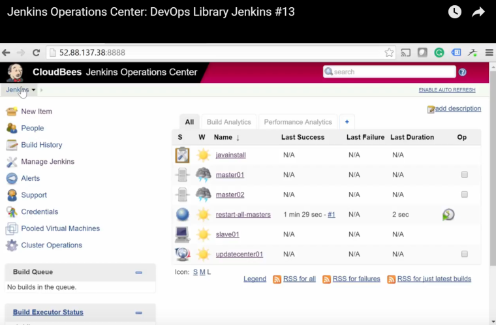Add a new view with plus tab
The image size is (496, 325).
tap(347, 122)
